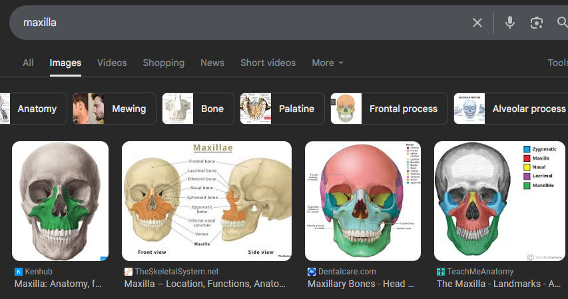
Task: Select the Bone suggestion chip
Action: tap(198, 109)
